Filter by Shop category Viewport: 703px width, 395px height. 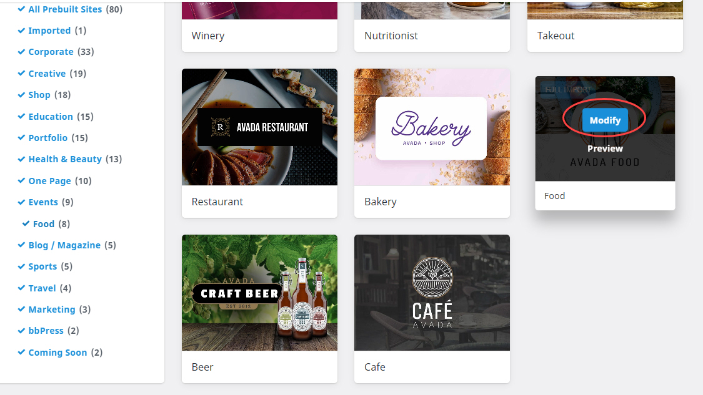(39, 94)
